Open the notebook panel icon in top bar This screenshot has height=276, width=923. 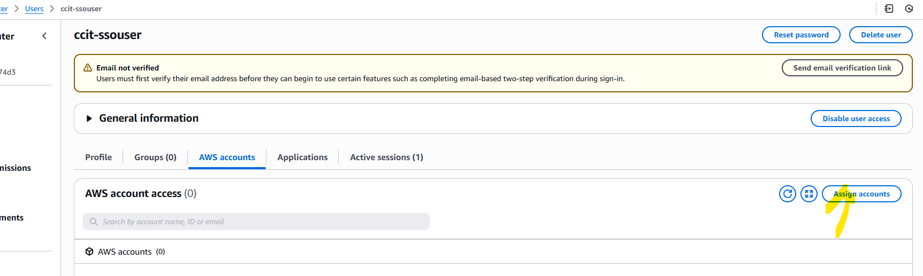(x=889, y=9)
